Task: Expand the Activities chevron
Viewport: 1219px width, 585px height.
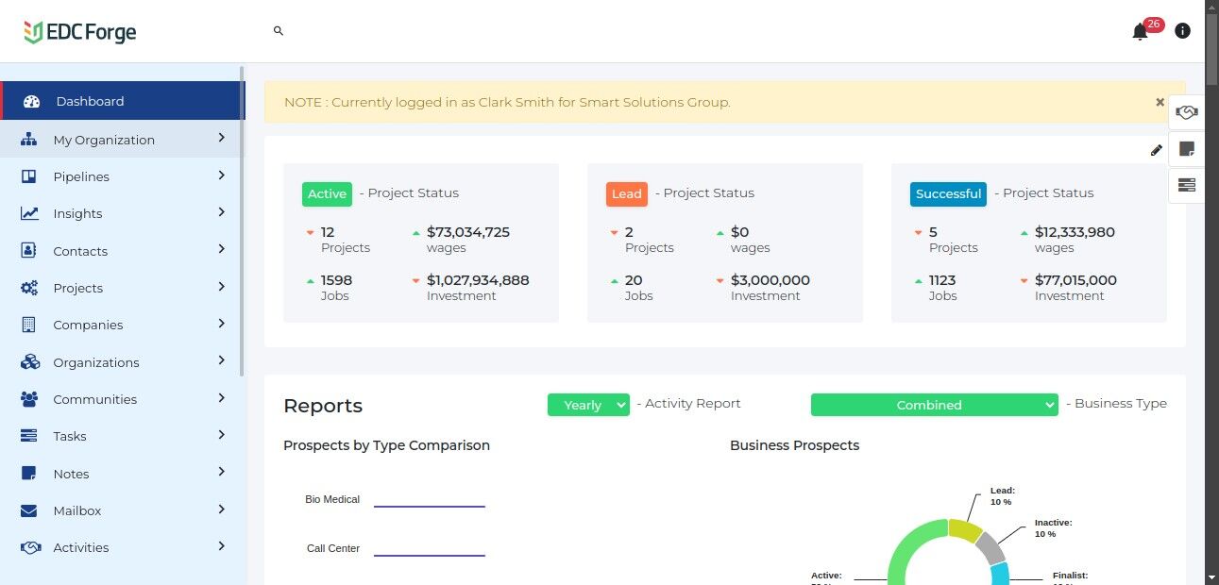Action: pos(222,546)
